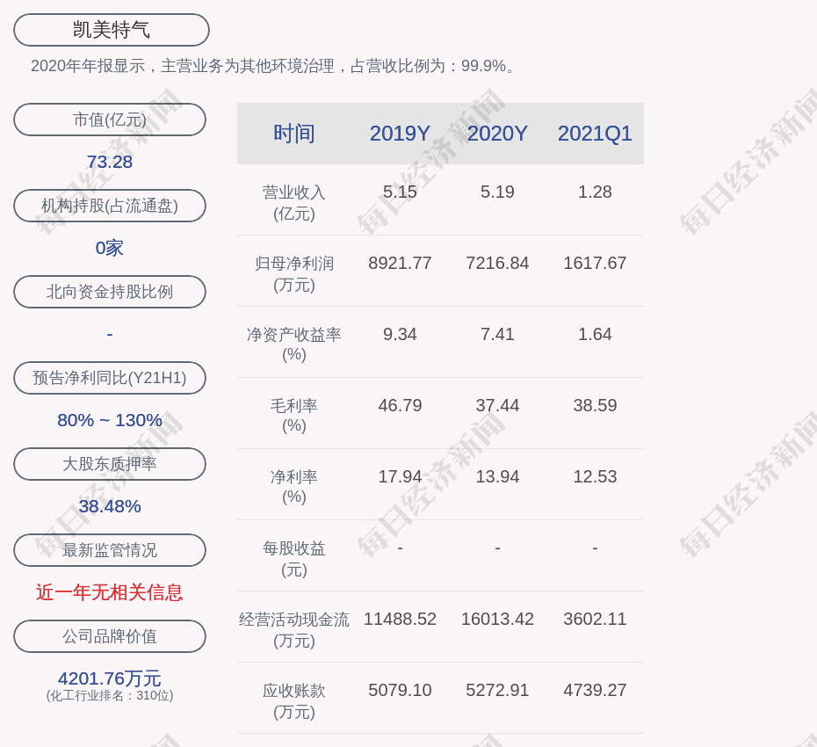Click gross margin value 46.79

(401, 405)
